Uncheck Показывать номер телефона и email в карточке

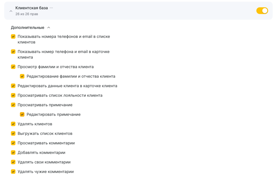[13, 51]
